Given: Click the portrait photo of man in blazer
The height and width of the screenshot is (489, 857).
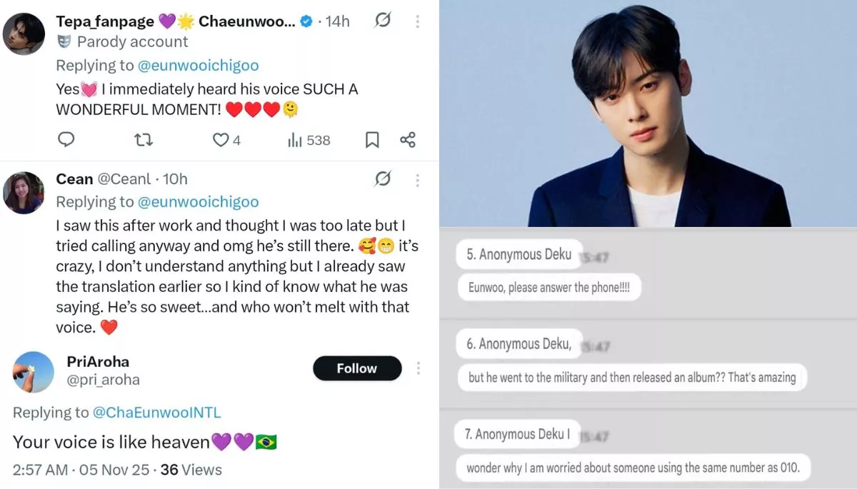Looking at the screenshot, I should point(648,114).
